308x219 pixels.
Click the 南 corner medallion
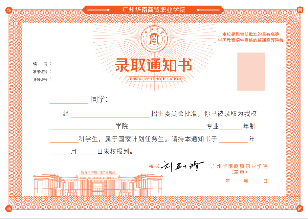coord(300,10)
